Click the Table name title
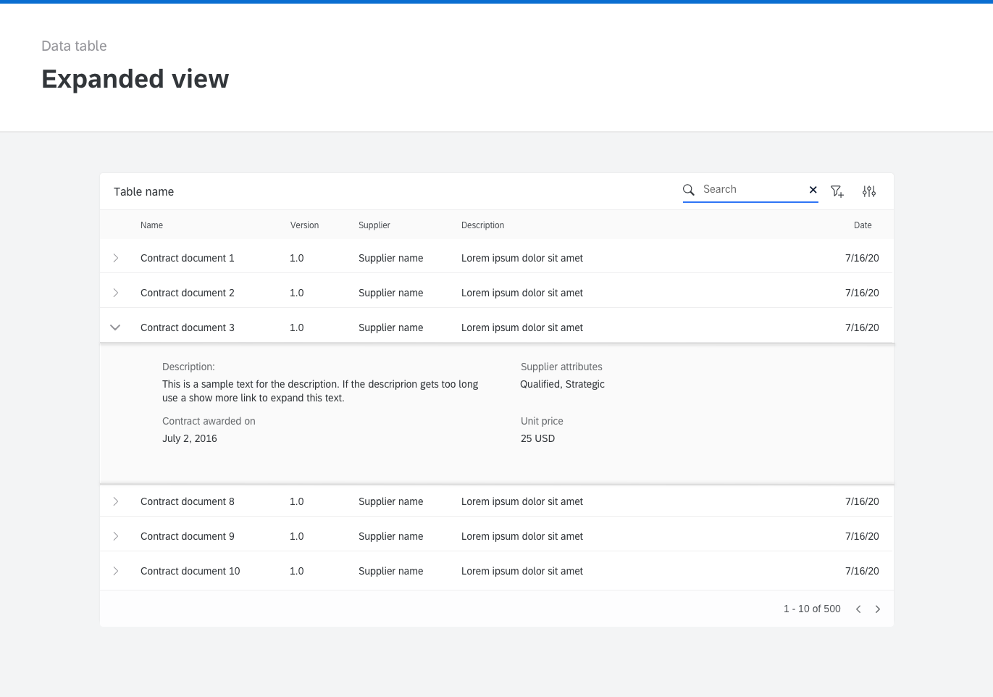The width and height of the screenshot is (993, 697). click(x=143, y=191)
